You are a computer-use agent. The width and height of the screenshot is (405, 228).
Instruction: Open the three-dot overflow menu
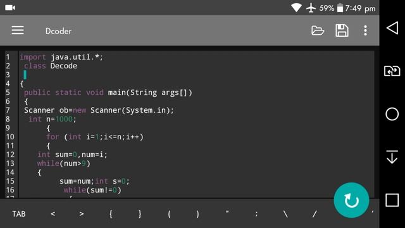pos(365,30)
